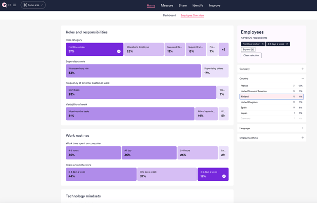Show the +2 more role categories
Screen dimensions: 317x203
(223, 49)
